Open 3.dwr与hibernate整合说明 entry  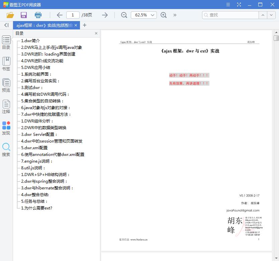(47, 188)
